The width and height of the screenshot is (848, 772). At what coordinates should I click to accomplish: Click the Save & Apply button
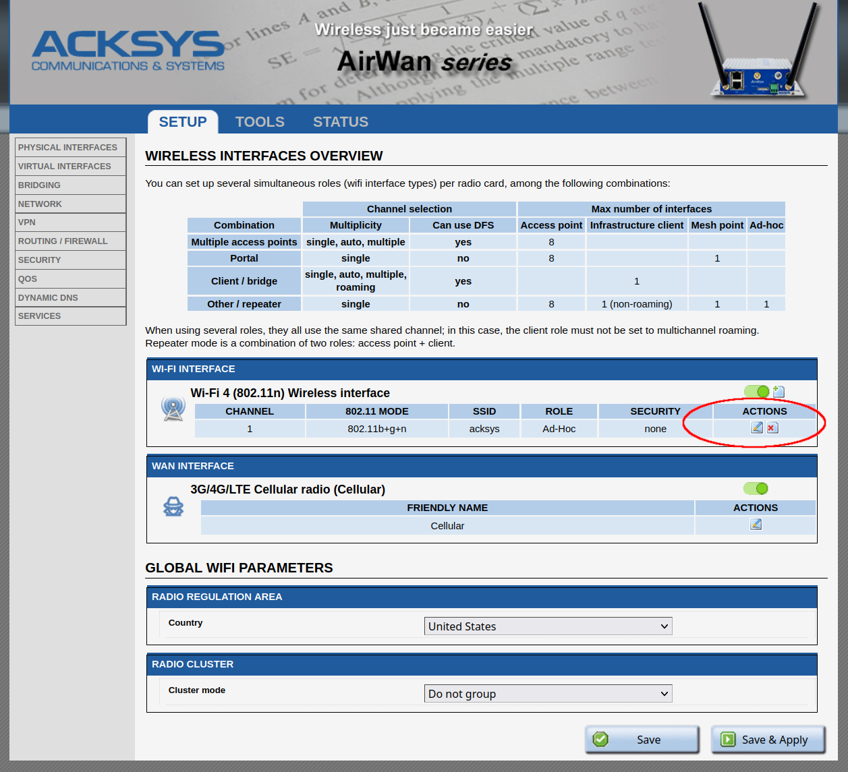768,740
